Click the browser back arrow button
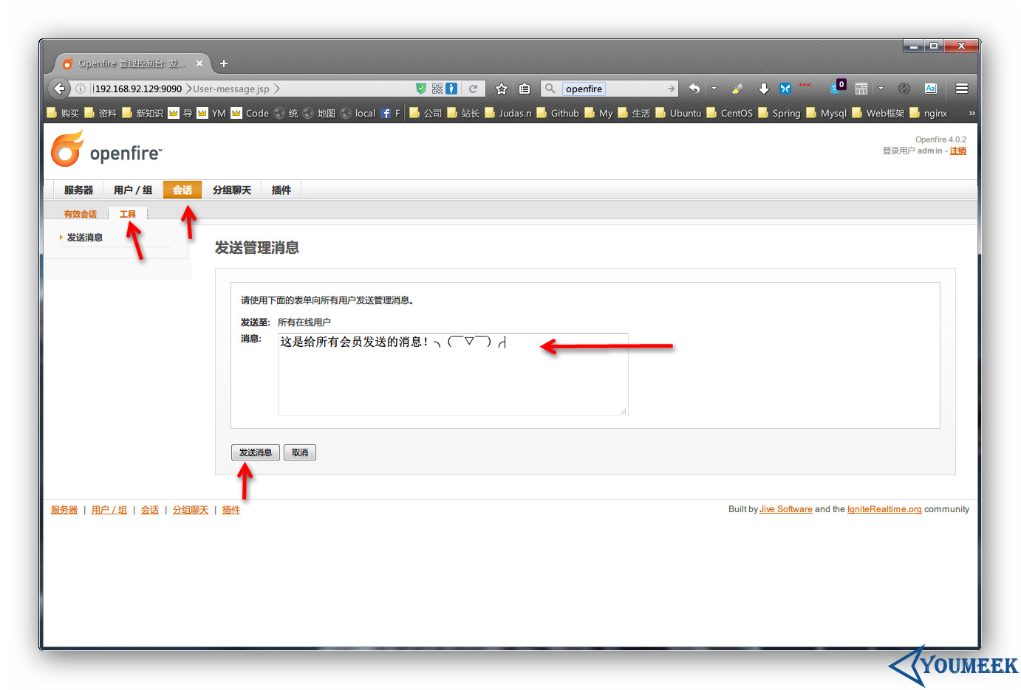The height and width of the screenshot is (690, 1021). tap(59, 89)
